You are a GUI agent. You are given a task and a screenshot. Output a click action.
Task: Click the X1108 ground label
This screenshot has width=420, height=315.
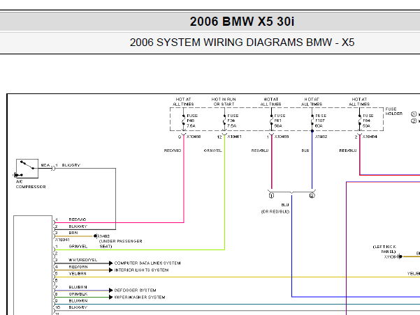click(x=390, y=257)
